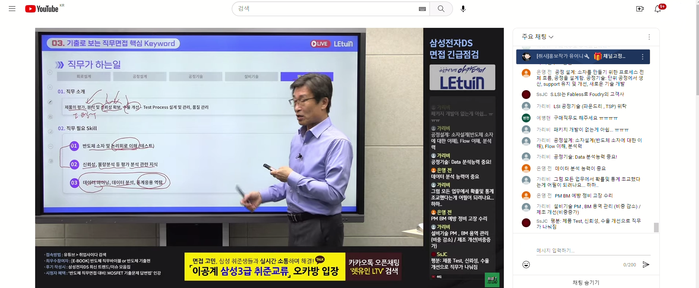Viewport: 699px width, 288px height.
Task: Click 가리비's avatar on the 설비기술 PM message
Action: pos(526,207)
